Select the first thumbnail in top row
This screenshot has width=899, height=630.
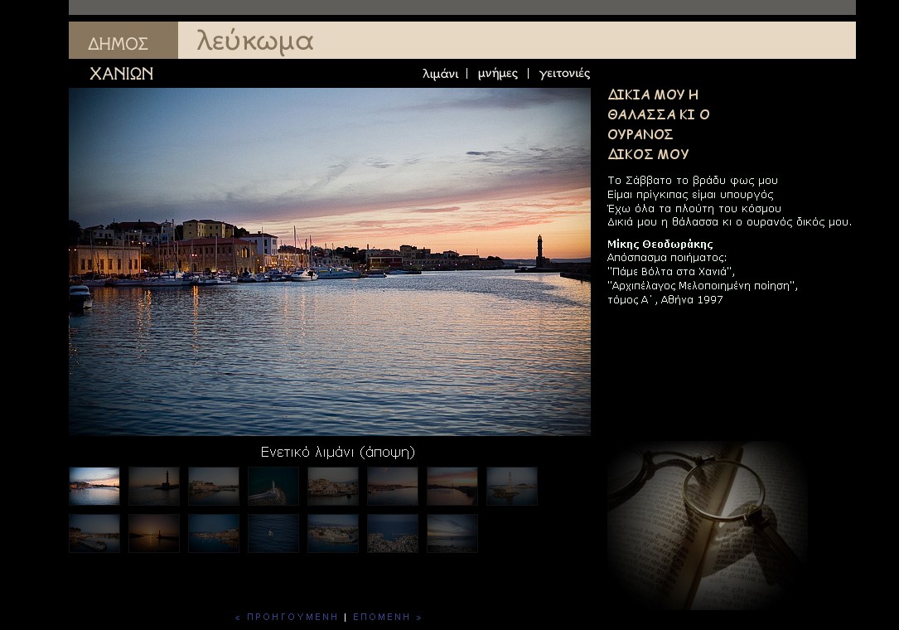(94, 486)
